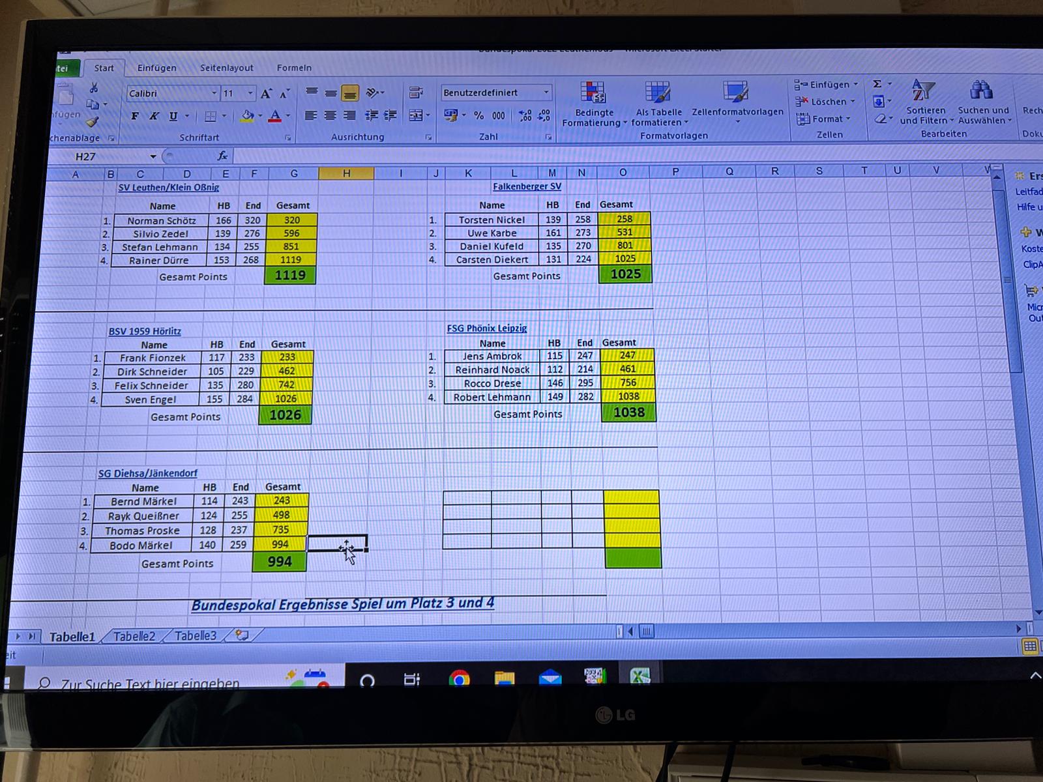Open font color dropdown arrow
1043x782 pixels.
287,116
